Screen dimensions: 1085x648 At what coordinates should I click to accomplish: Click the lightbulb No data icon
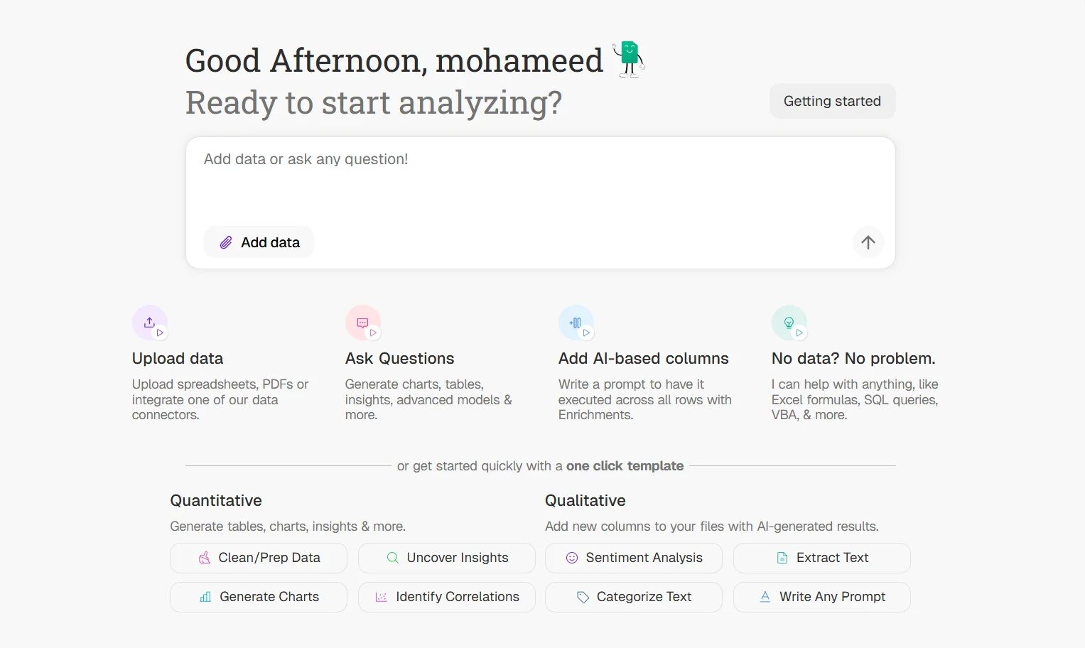(789, 323)
